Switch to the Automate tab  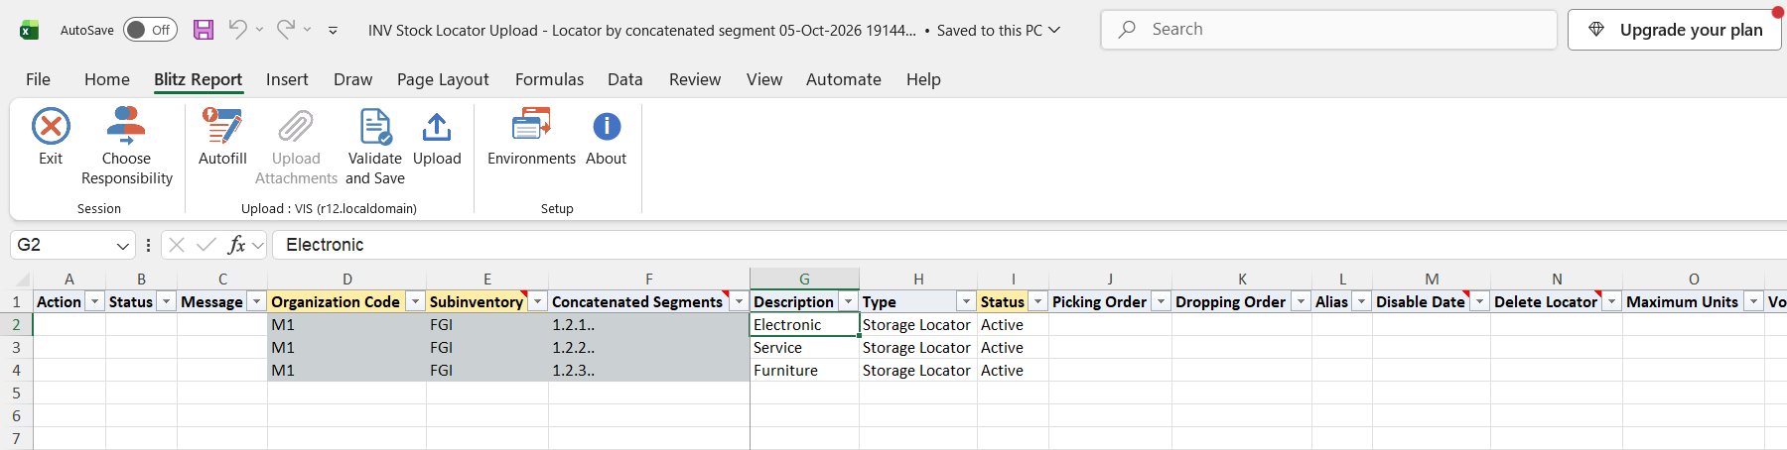tap(844, 79)
